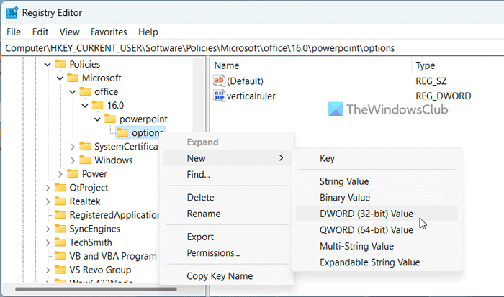Collapse the 16.0 tree node

84,105
